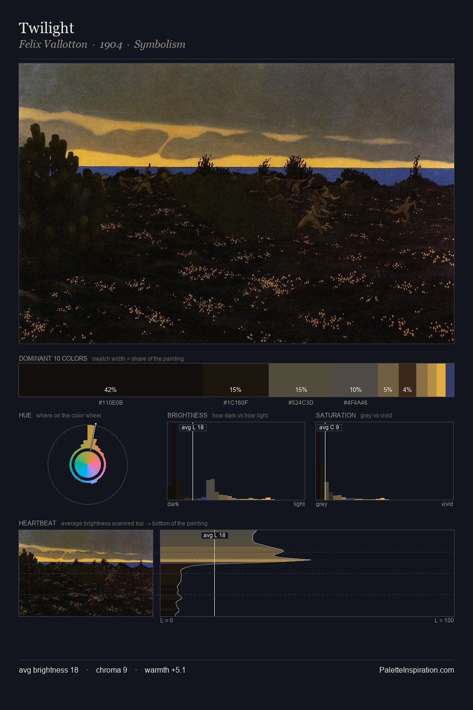Click the 'HUE' section heading
The image size is (473, 710).
pos(25,415)
